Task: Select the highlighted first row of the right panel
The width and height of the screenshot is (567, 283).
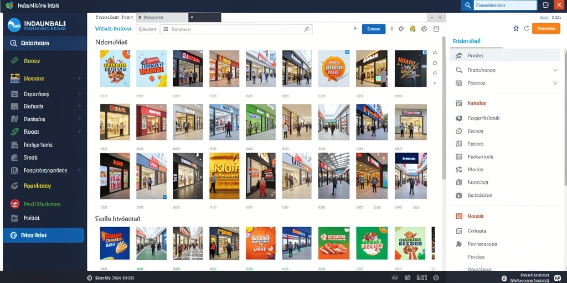Action: pos(505,56)
